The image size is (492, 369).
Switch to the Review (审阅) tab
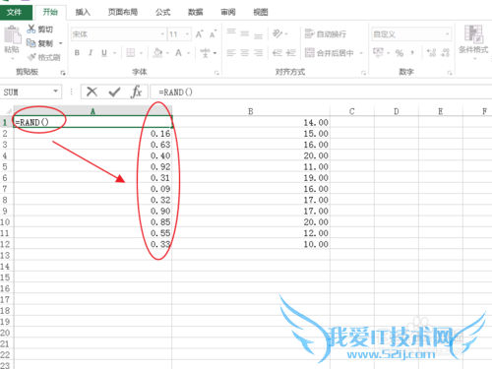(228, 13)
